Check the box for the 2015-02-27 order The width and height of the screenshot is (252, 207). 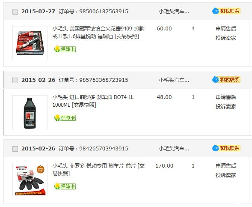[x=15, y=12]
